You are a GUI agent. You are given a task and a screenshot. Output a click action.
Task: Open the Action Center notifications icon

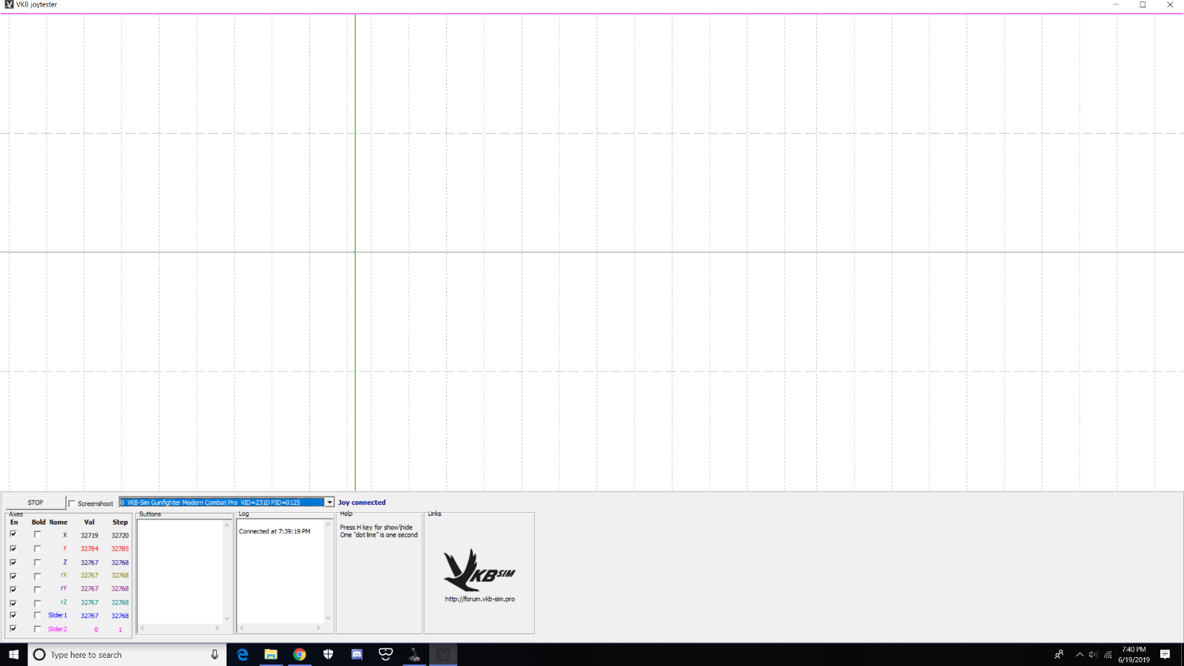pos(1165,654)
